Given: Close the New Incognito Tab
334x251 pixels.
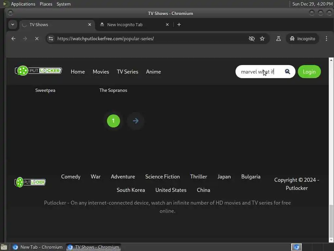Looking at the screenshot, I should [x=167, y=25].
